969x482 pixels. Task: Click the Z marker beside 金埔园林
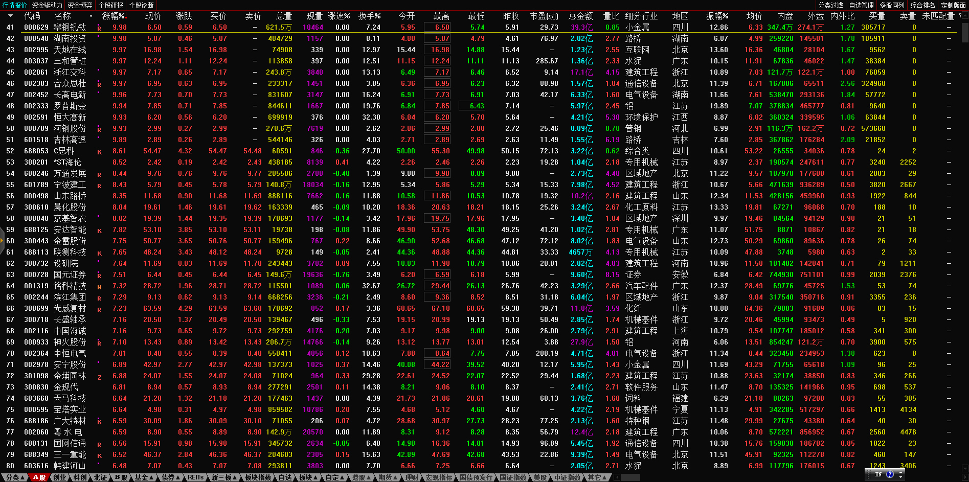99,377
